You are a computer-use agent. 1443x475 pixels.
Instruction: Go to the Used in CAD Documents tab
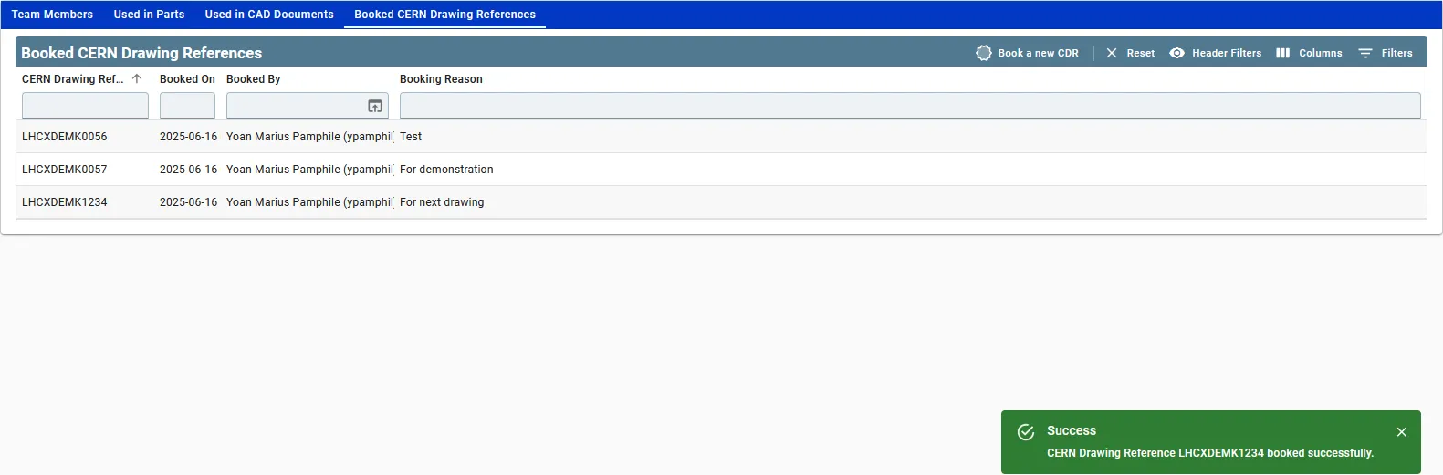pyautogui.click(x=269, y=15)
